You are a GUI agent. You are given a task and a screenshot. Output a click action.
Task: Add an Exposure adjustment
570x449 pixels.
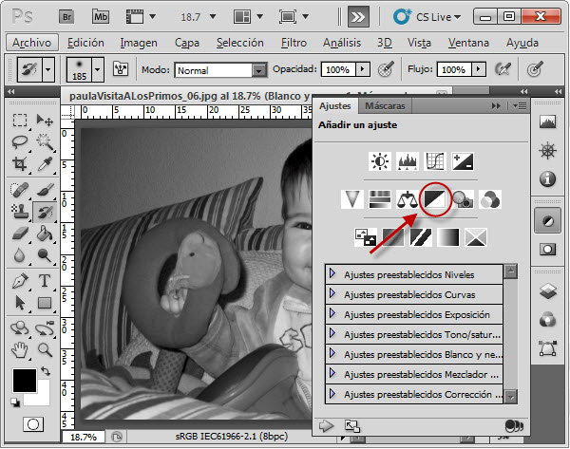pos(463,161)
